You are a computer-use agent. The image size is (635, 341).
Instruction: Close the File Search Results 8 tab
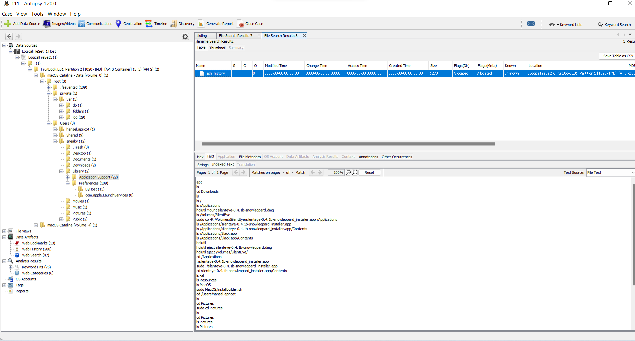click(x=304, y=36)
